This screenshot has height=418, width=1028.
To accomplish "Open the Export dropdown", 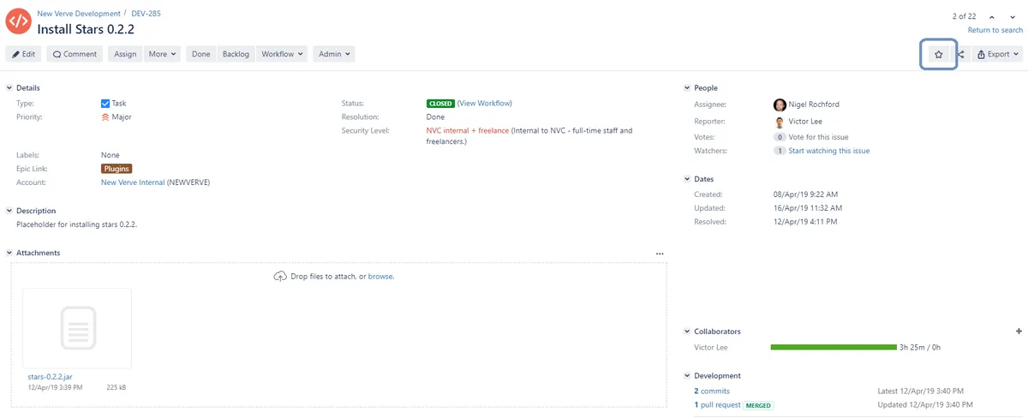I will pos(998,54).
